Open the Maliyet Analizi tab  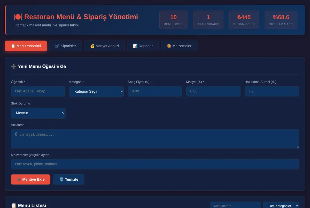[x=105, y=46]
